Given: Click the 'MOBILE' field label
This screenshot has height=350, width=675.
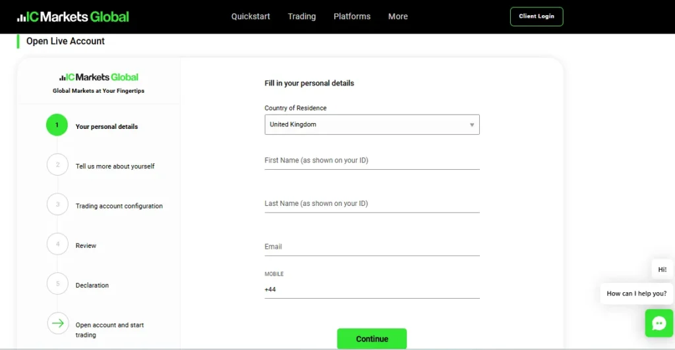Looking at the screenshot, I should click(x=274, y=274).
